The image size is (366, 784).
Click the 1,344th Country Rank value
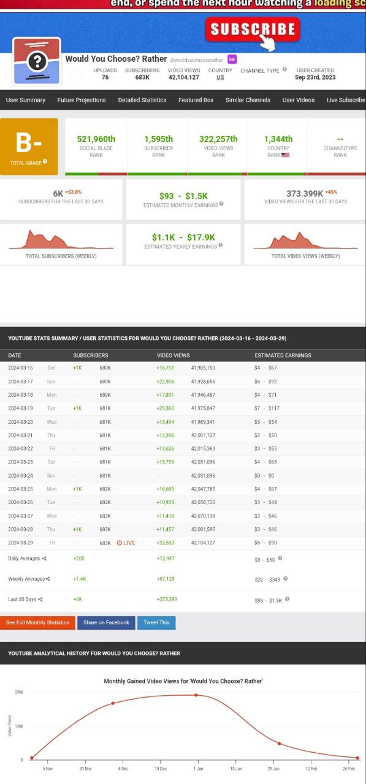point(278,139)
